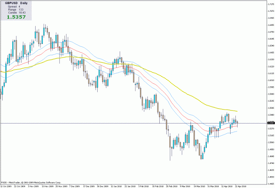The image size is (275, 188).
Task: Click the 1.6540 price axis label
Action: point(271,46)
